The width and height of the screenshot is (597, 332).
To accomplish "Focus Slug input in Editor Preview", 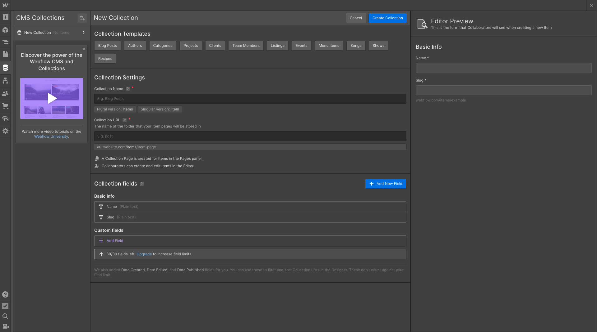I will point(503,90).
